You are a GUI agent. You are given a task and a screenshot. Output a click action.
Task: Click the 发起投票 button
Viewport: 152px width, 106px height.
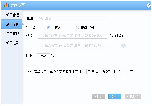pos(133,96)
